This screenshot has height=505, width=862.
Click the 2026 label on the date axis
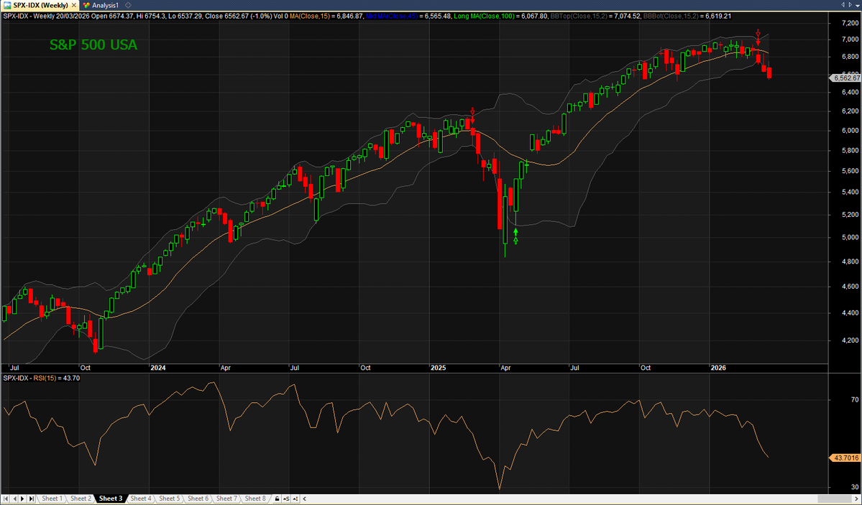(718, 369)
